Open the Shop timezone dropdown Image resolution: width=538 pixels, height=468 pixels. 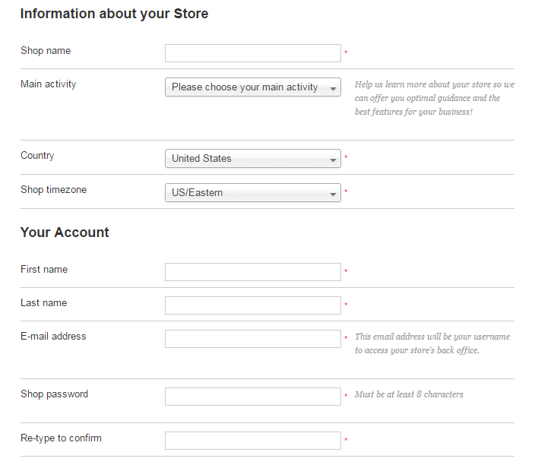[x=253, y=193]
